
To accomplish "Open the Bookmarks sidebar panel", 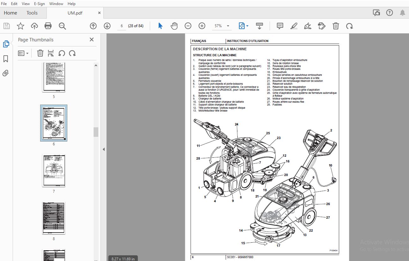I will tap(6, 59).
